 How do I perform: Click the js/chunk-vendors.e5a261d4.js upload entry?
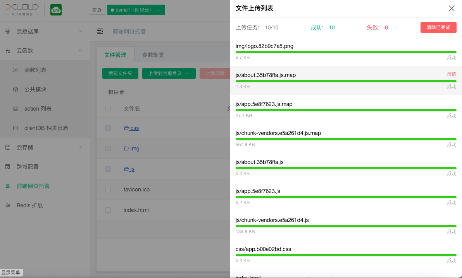pos(346,226)
